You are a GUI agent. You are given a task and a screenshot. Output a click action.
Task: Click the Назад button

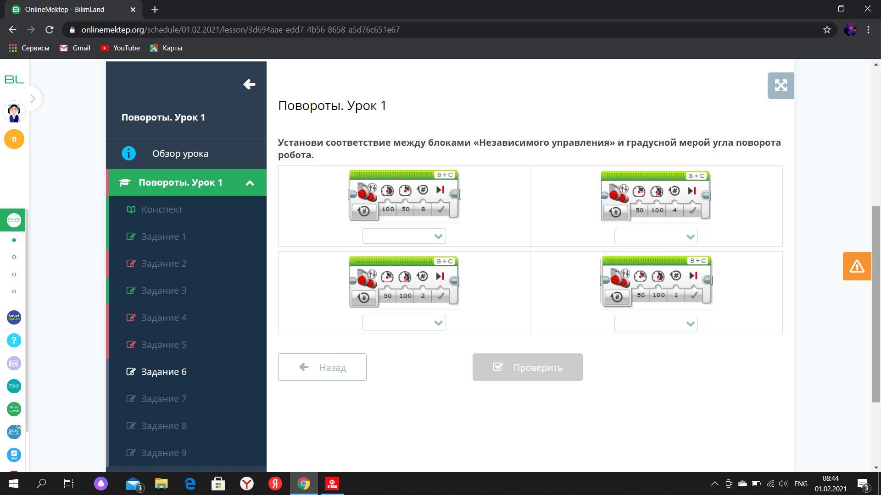click(322, 367)
